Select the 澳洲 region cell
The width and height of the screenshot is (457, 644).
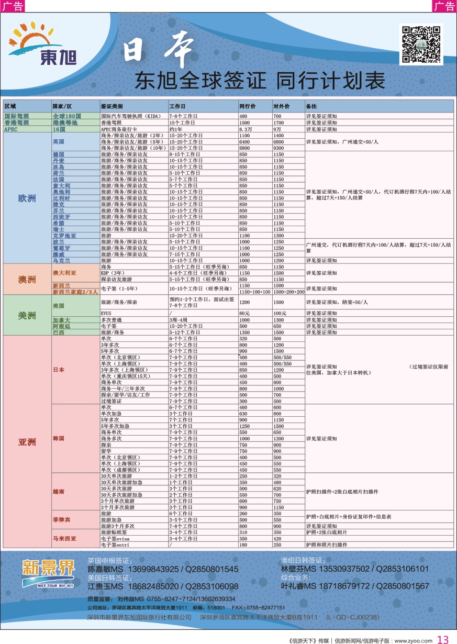[x=27, y=279]
